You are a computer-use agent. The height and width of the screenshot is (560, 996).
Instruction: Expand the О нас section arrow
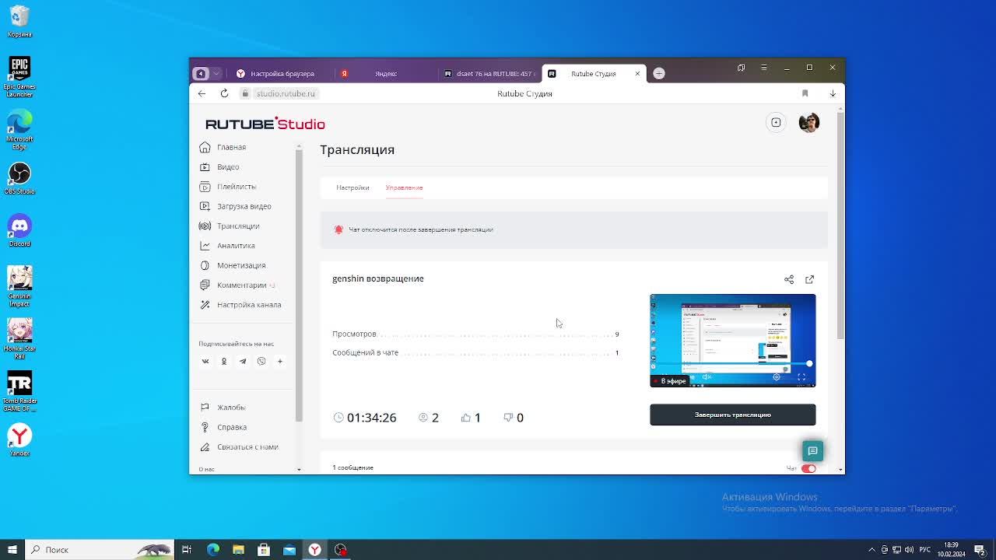coord(299,469)
